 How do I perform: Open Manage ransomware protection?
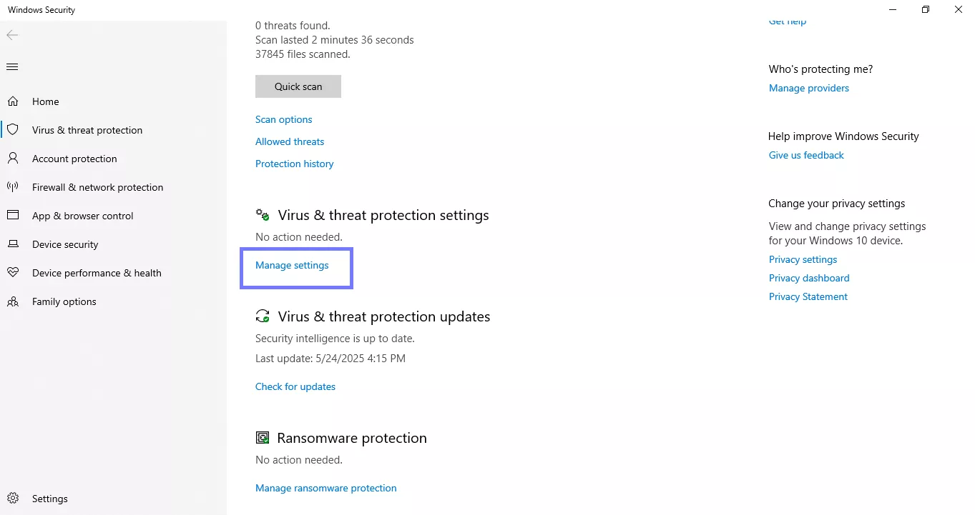pos(325,487)
